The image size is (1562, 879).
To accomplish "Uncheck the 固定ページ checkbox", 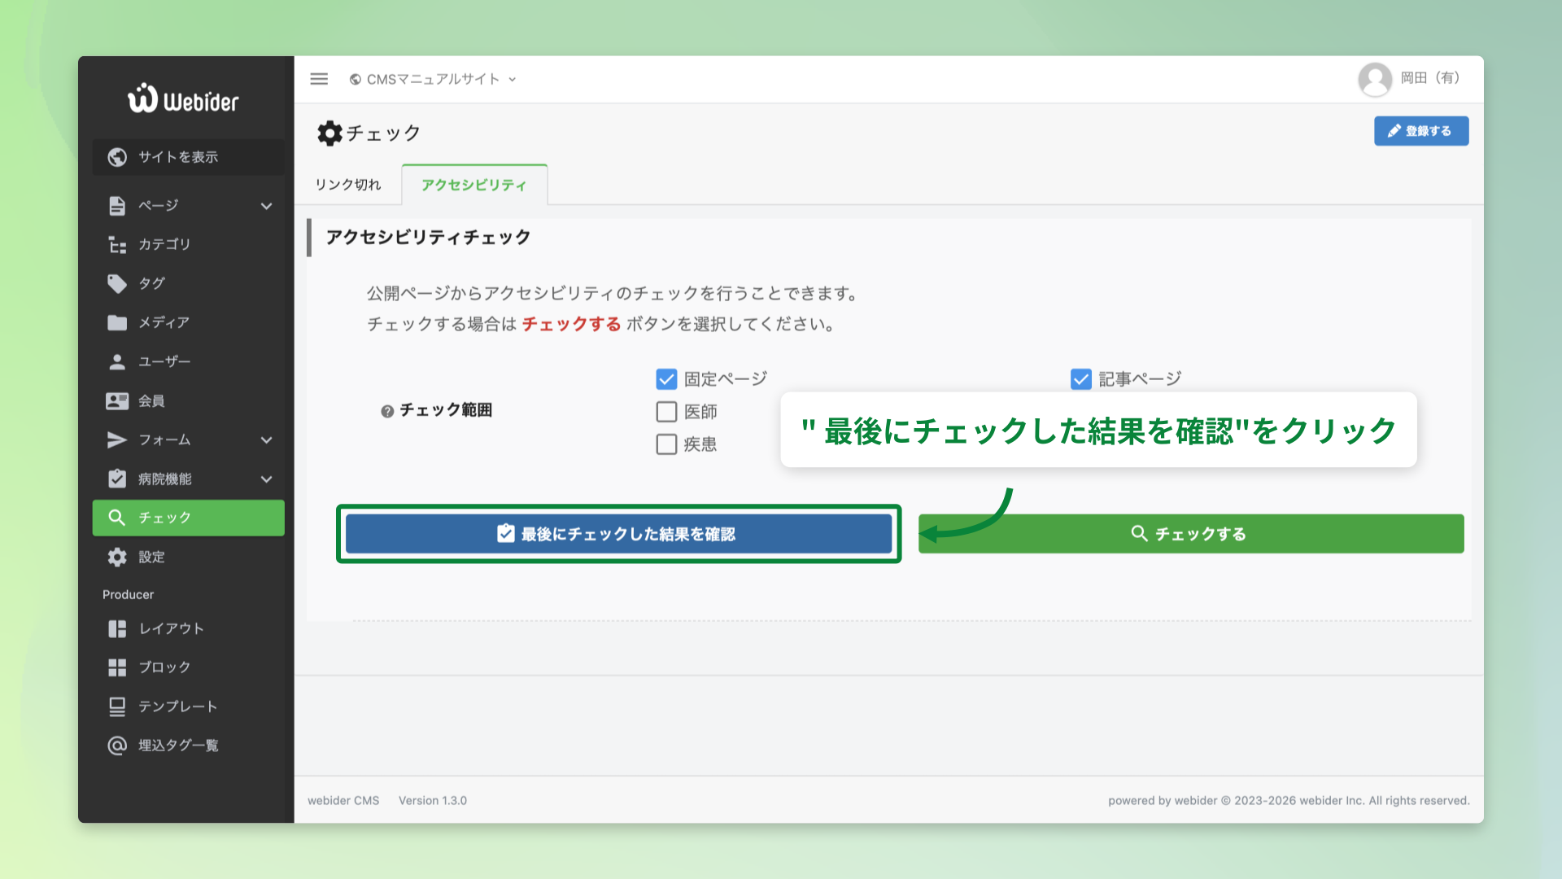I will click(x=666, y=379).
